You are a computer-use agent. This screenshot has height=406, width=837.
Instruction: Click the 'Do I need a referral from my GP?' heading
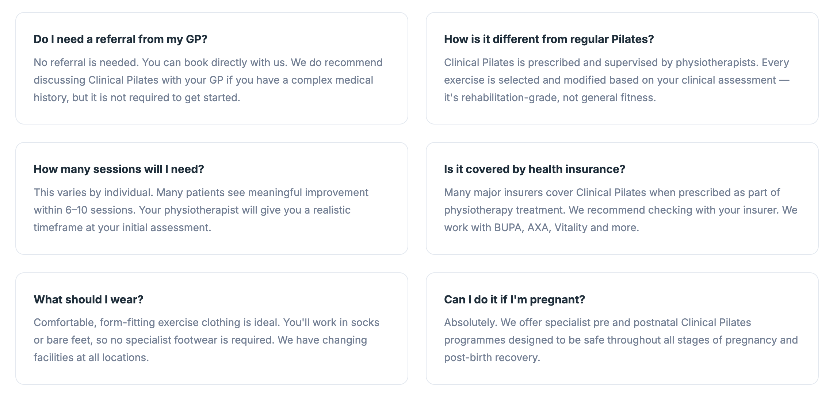120,39
